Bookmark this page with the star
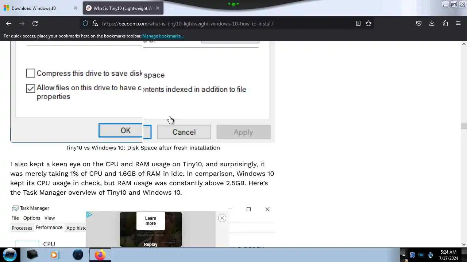Screen dimensions: 467x262 368,23
